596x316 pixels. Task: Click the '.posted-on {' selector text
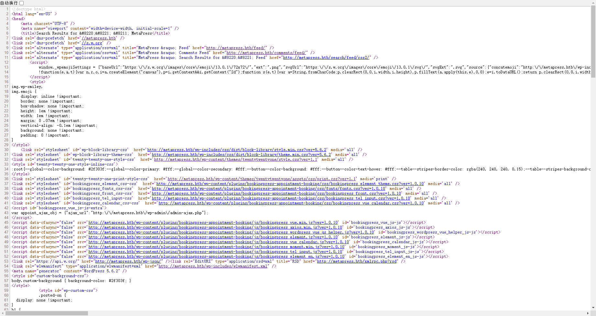point(52,295)
